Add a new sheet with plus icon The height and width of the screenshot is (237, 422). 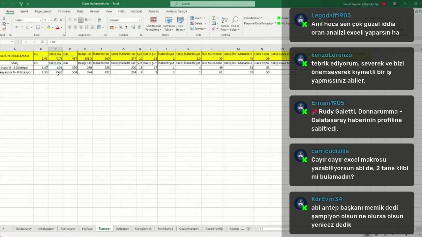[x=249, y=229]
